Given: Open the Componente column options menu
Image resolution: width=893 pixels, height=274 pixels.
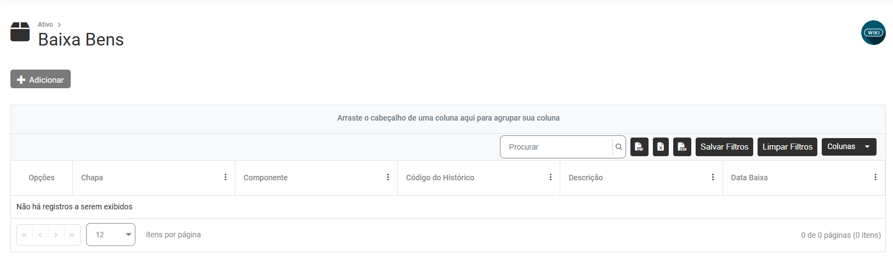Looking at the screenshot, I should 388,177.
